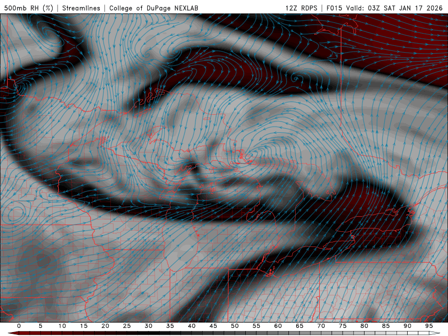Select "03Z SAT JAN 17 2026" valid time

pyautogui.click(x=405, y=8)
